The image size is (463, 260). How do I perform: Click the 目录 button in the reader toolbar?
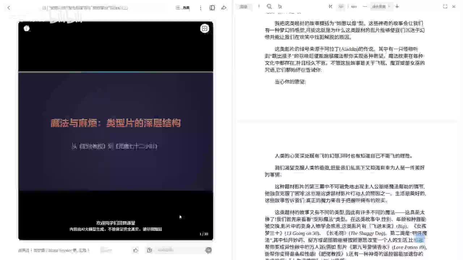pos(243,6)
